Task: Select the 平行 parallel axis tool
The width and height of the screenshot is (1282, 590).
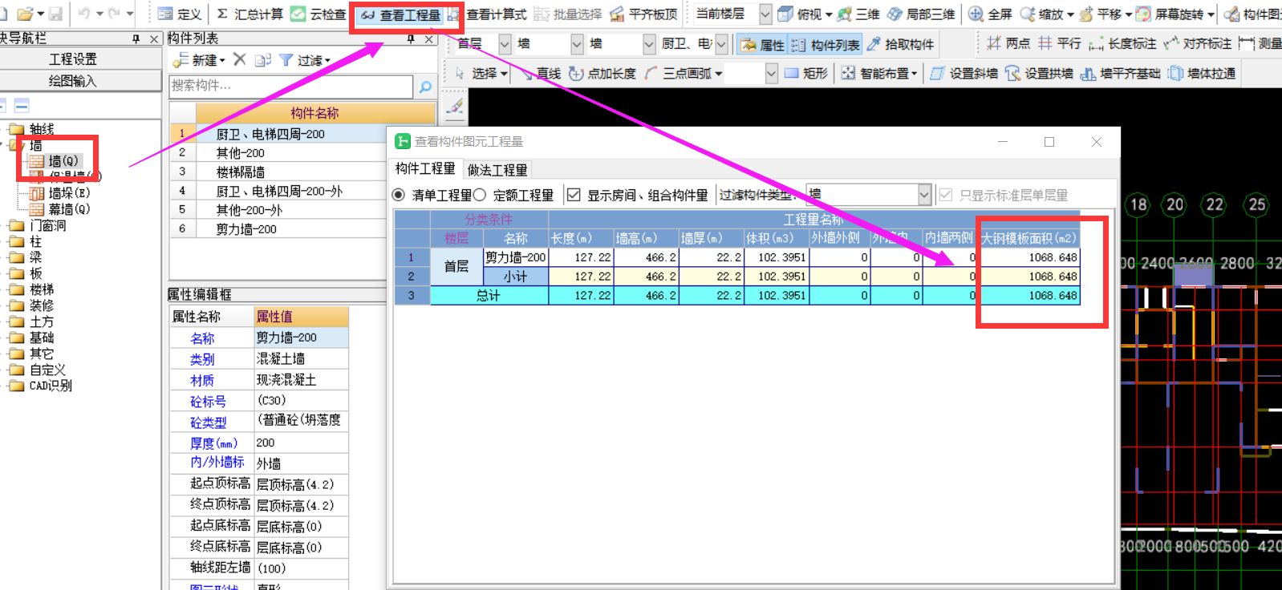Action: (1060, 43)
